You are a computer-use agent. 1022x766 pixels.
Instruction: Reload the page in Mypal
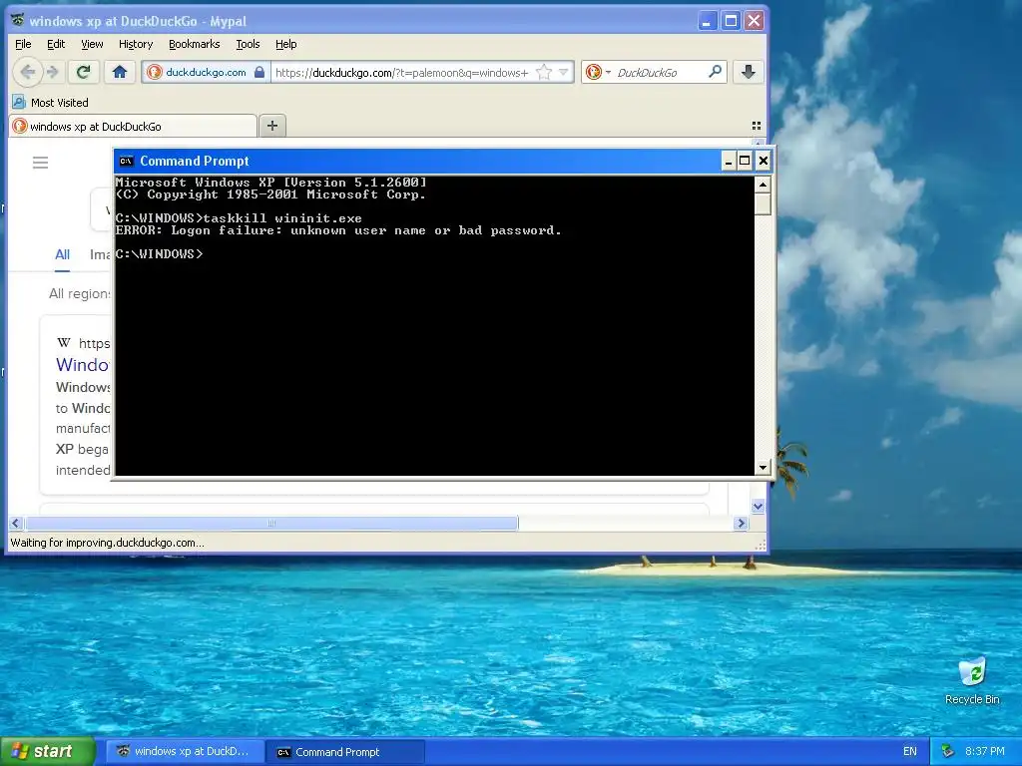tap(84, 72)
